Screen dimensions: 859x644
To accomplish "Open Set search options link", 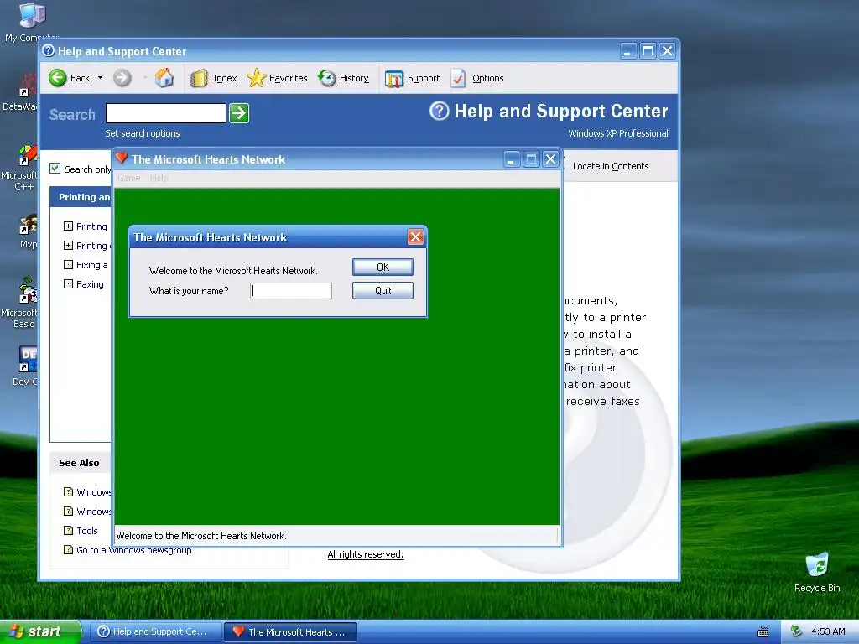I will coord(143,133).
